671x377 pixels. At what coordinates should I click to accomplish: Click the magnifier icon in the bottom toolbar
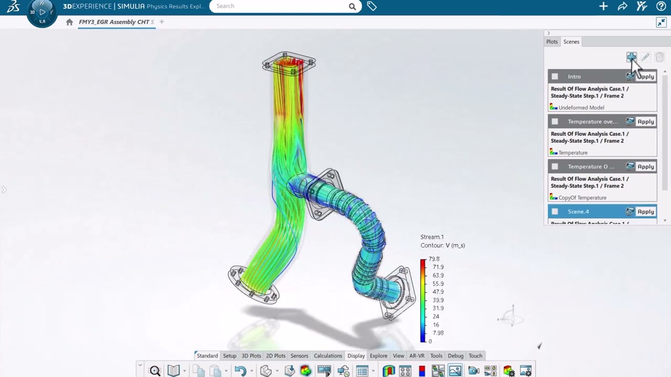click(155, 371)
